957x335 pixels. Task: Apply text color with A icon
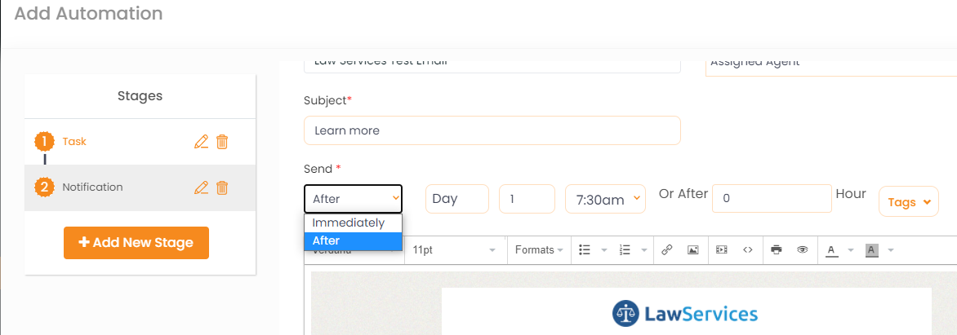coord(831,249)
